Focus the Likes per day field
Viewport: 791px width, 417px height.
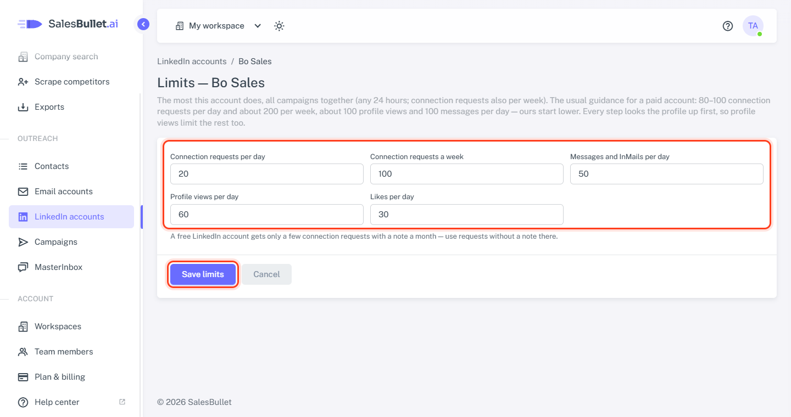coord(467,215)
